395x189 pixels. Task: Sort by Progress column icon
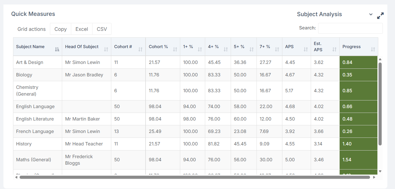tap(373, 49)
